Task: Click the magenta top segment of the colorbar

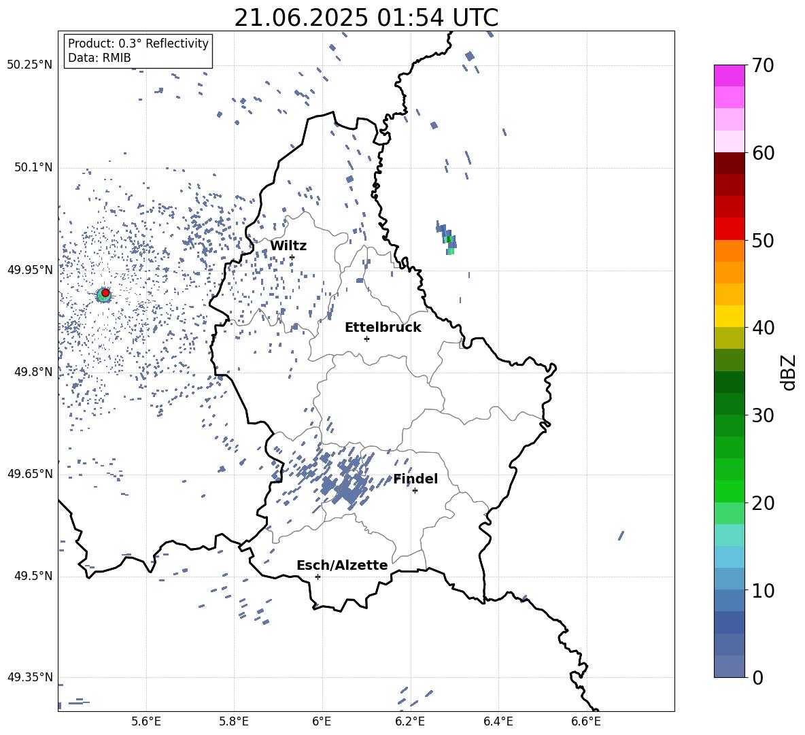Action: click(x=729, y=75)
